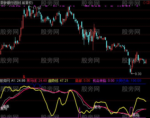
Task: Click the 黑马 signal label near the 9.30 bottom
Action: [135, 115]
